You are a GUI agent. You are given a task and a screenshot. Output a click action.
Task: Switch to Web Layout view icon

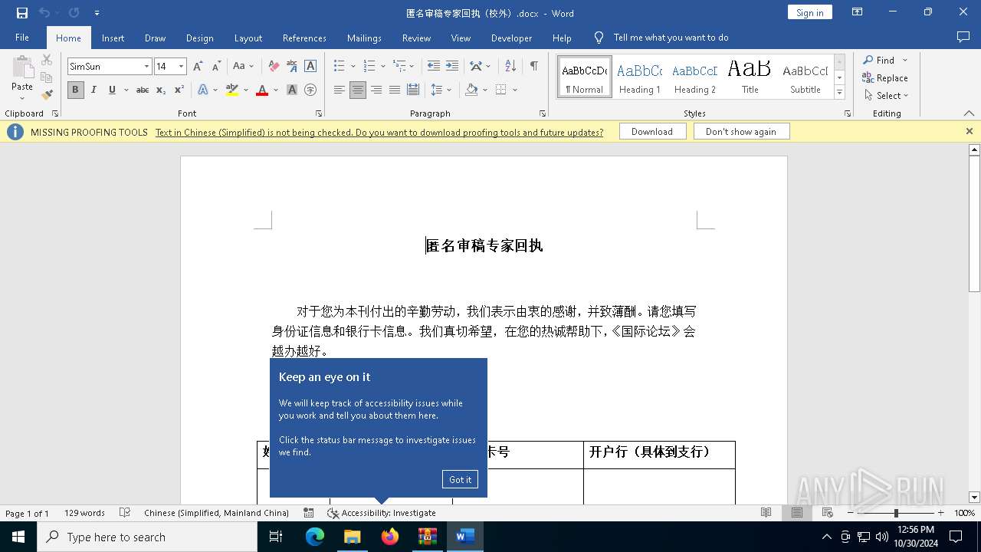point(828,513)
